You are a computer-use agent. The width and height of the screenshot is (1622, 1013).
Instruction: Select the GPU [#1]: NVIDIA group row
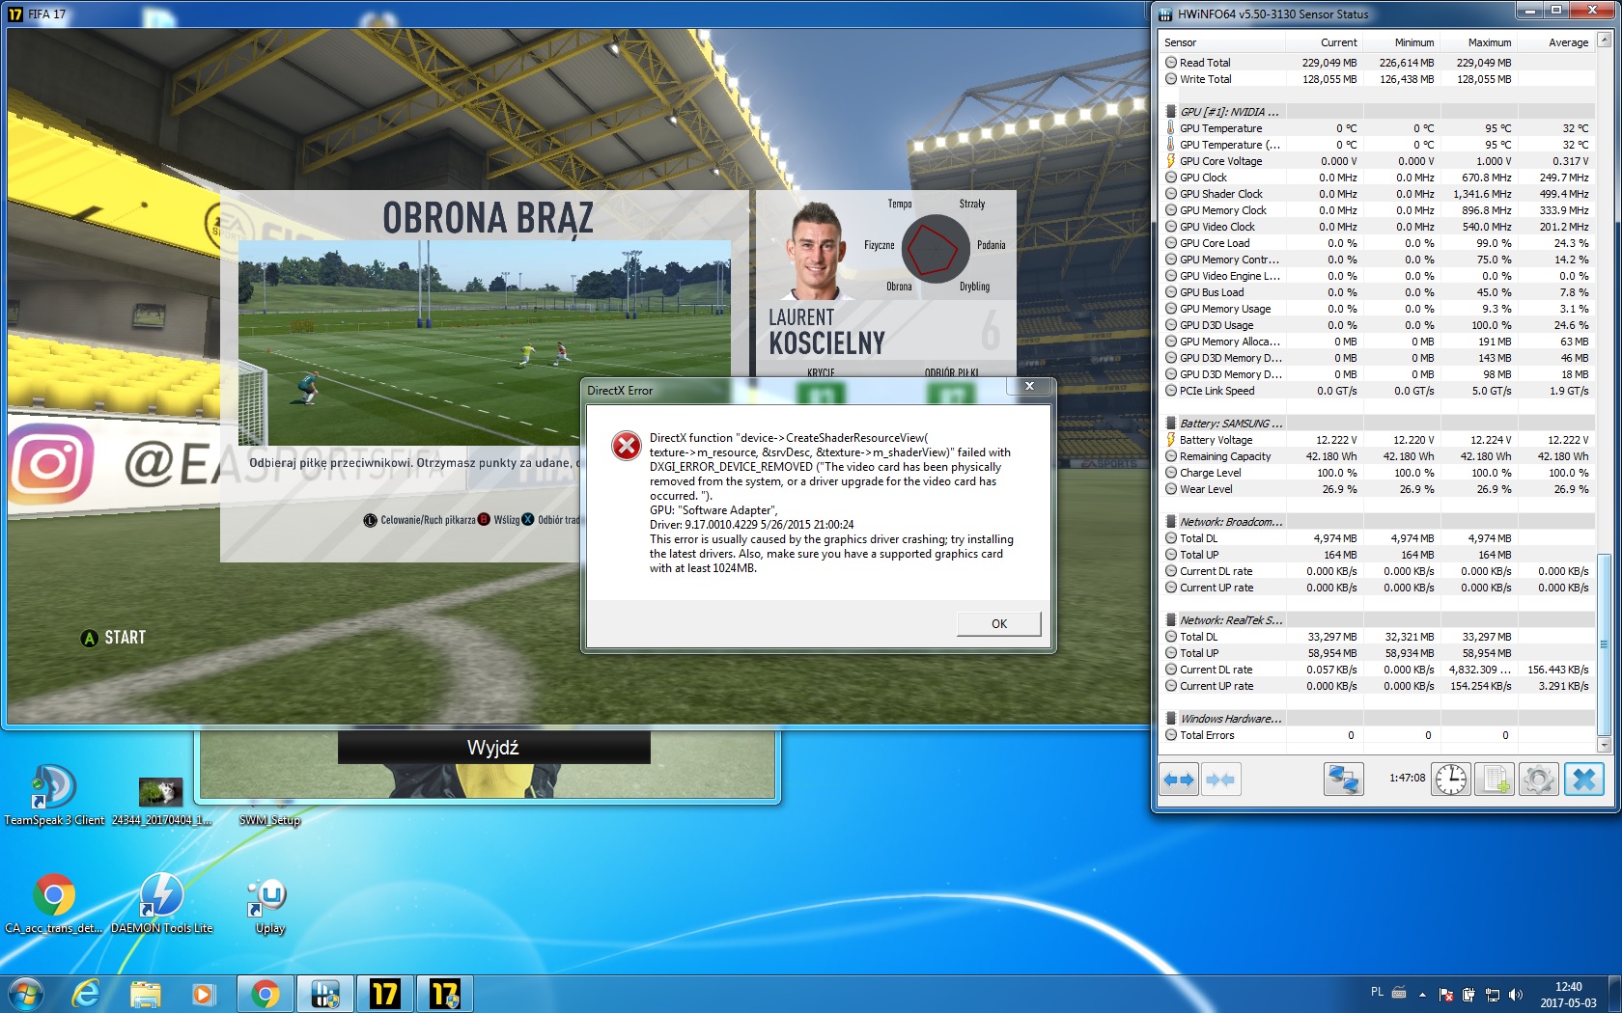point(1378,112)
